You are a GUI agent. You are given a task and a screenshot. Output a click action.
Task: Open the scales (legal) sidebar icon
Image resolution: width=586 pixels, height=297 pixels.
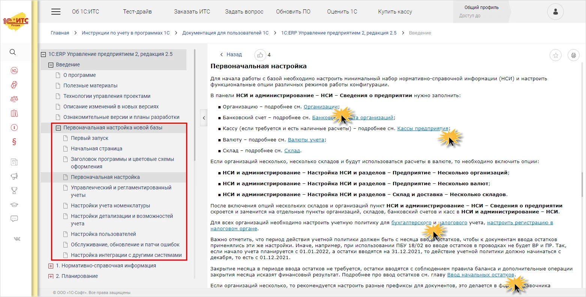click(14, 99)
